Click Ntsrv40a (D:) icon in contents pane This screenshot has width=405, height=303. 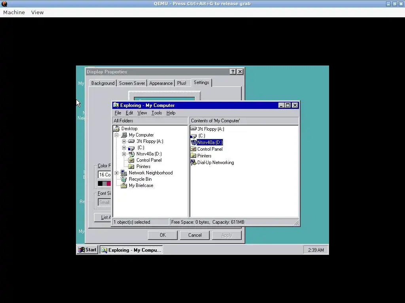(x=193, y=142)
